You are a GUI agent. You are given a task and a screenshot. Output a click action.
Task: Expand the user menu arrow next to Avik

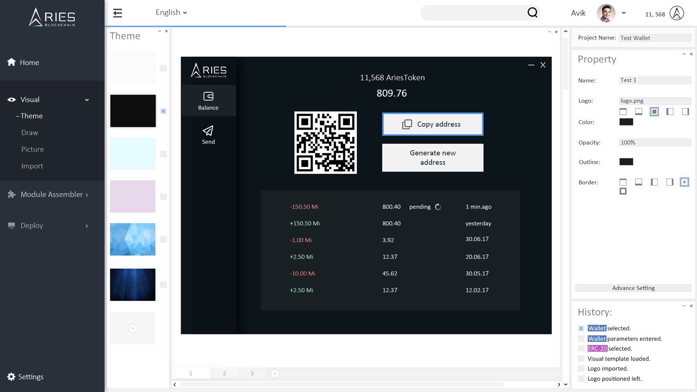[624, 13]
